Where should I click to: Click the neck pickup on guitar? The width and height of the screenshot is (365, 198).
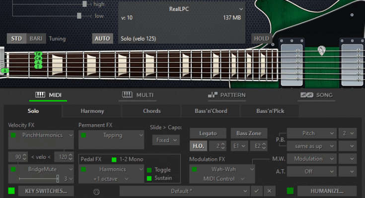click(292, 58)
